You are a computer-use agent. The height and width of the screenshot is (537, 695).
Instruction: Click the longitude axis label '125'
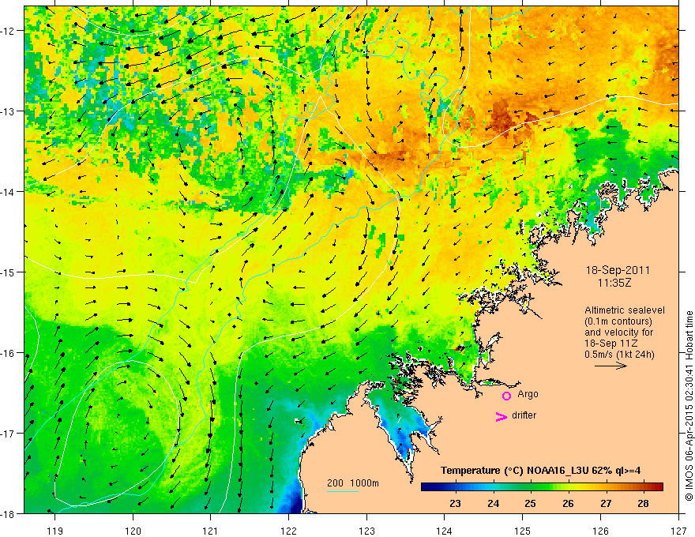point(523,531)
